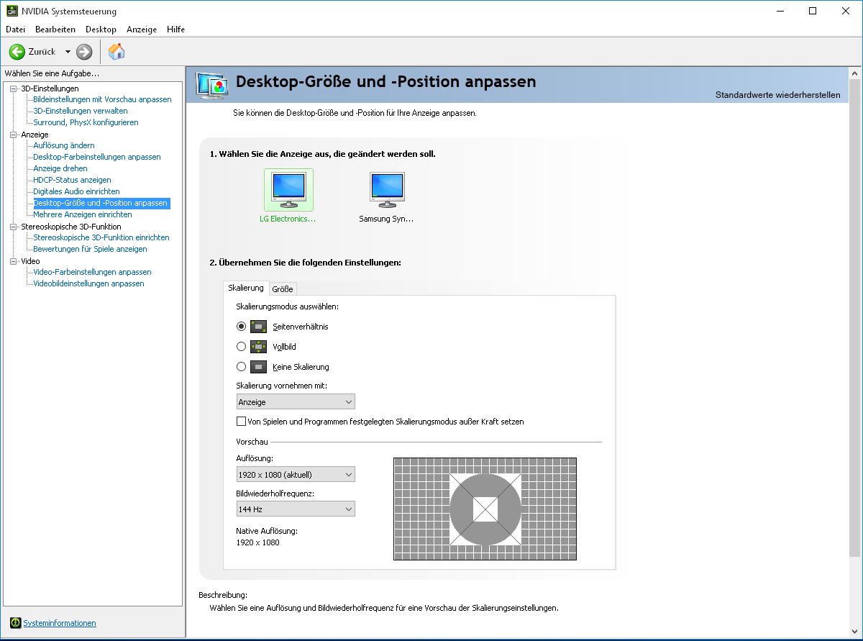Click the Systeminformationen icon at bottom left

pos(15,623)
